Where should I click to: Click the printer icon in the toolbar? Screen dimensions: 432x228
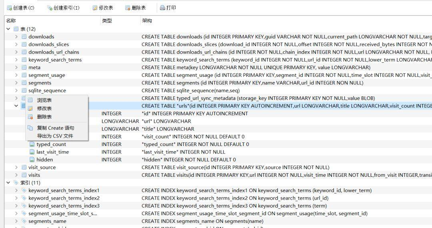162,8
